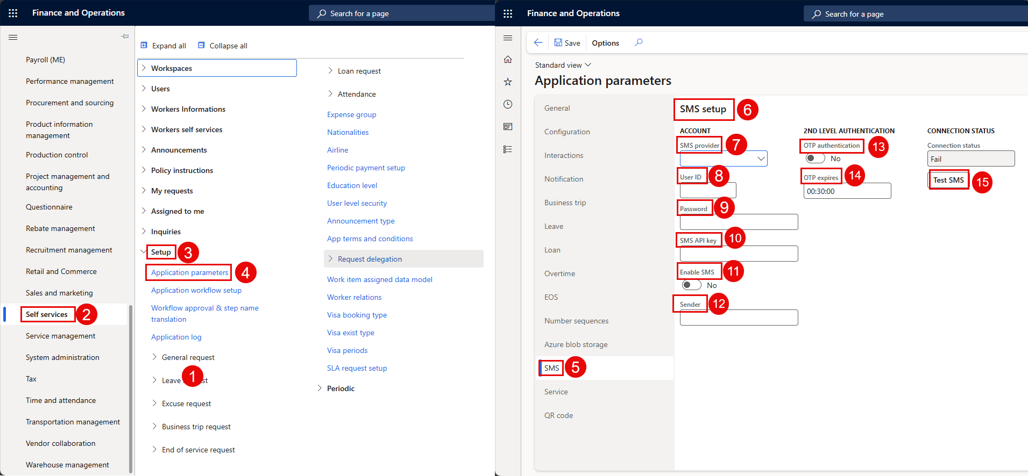Open the app launcher waffle in right window
The height and width of the screenshot is (476, 1028).
(508, 13)
